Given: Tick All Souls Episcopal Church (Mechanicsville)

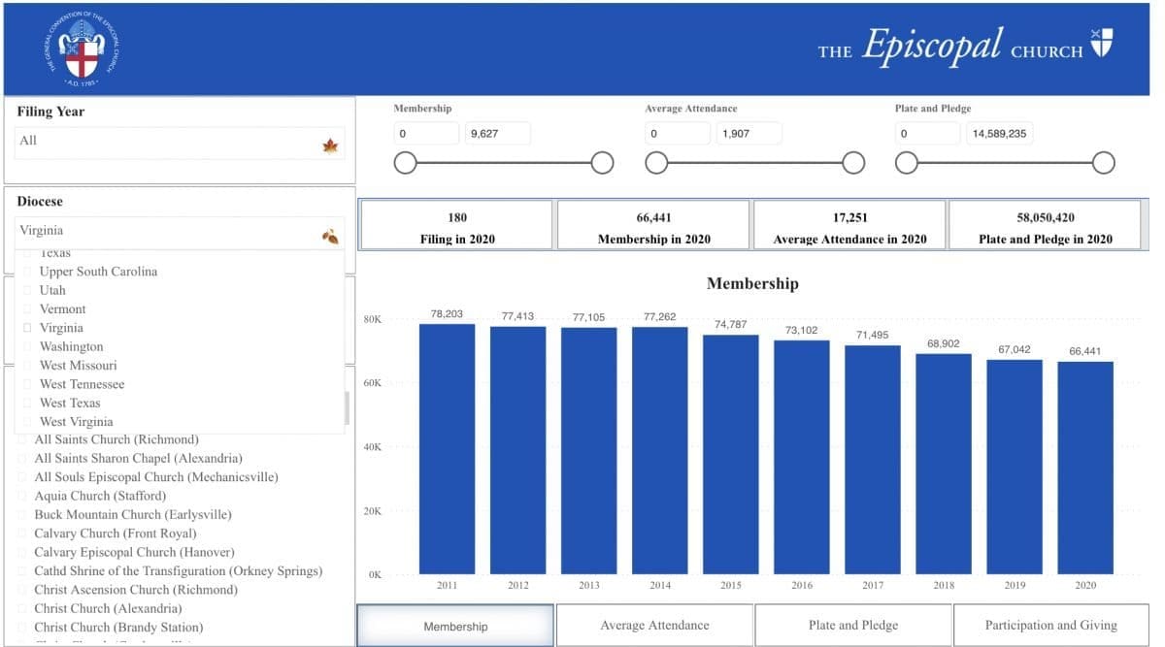Looking at the screenshot, I should pos(23,477).
